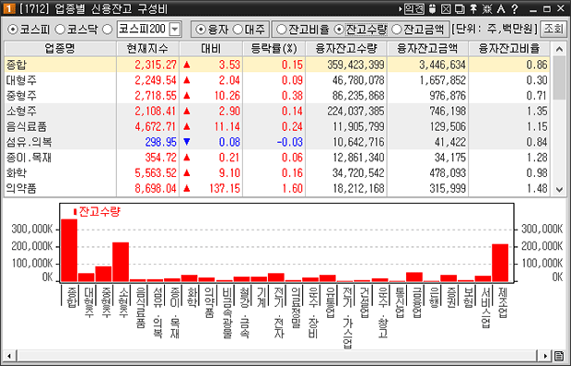The height and width of the screenshot is (366, 571).
Task: Click the 등락률(%) column header
Action: coord(274,49)
